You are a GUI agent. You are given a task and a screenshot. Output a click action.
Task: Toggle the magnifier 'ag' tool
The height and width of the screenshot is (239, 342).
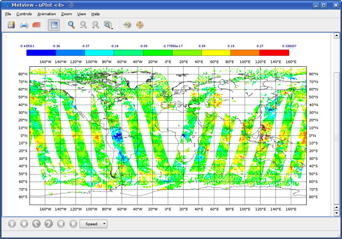point(127,25)
